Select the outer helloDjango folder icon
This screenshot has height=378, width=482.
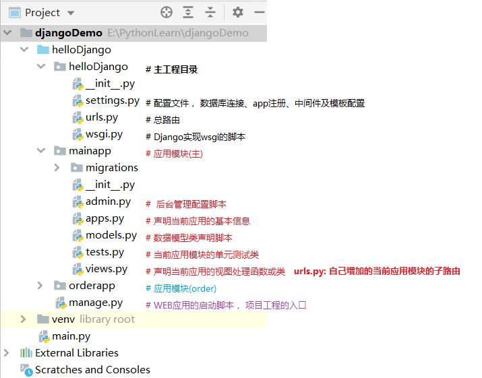point(43,49)
